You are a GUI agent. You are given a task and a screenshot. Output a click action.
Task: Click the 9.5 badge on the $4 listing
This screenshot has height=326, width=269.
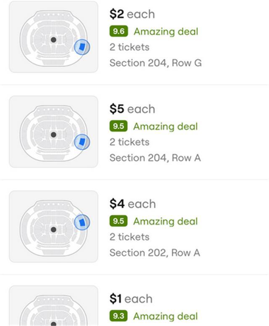pos(119,221)
